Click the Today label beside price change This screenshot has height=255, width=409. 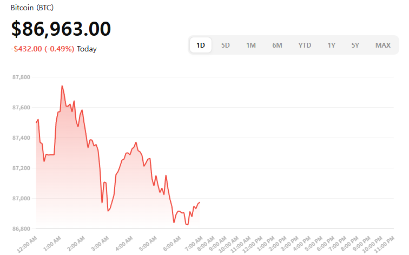click(x=87, y=49)
